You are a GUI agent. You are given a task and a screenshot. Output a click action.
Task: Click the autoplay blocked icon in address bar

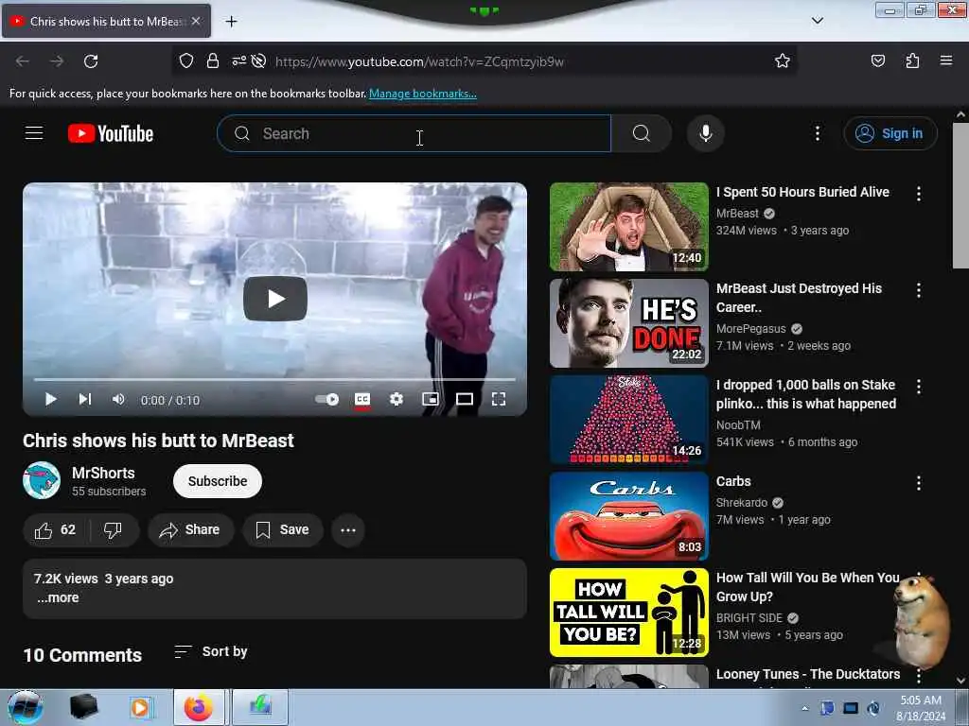pyautogui.click(x=259, y=61)
